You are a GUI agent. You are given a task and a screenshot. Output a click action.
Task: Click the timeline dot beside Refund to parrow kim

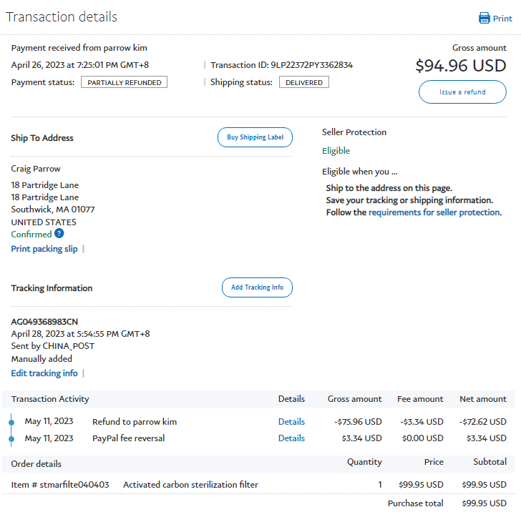[x=11, y=422]
